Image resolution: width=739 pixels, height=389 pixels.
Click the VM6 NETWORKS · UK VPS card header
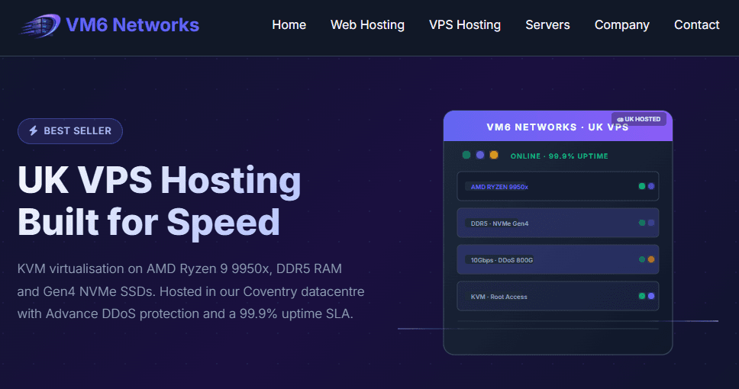tap(558, 127)
